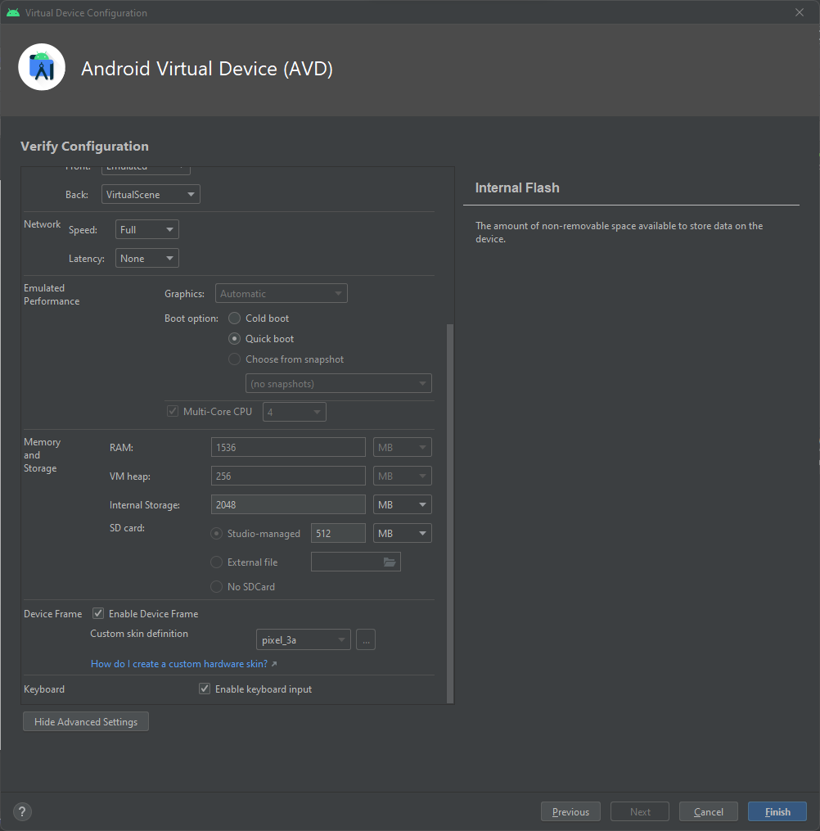The image size is (820, 831).
Task: Click the folder browse icon for External file
Action: [x=390, y=562]
